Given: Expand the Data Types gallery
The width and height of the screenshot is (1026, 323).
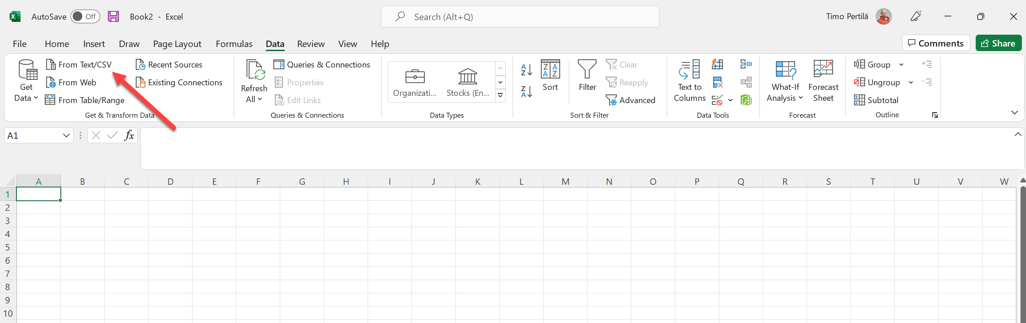Looking at the screenshot, I should tap(500, 95).
